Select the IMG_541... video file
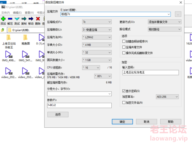The image size is (192, 144). point(26,56)
